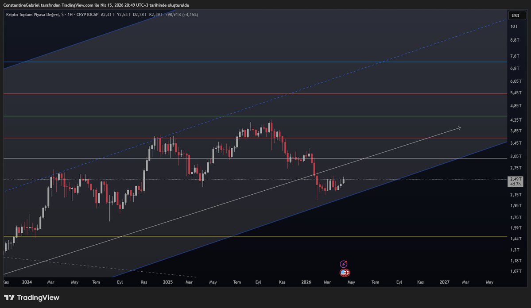Select the open value A2,41T in the legend
Viewport: 531px width, 308px height.
click(x=108, y=15)
